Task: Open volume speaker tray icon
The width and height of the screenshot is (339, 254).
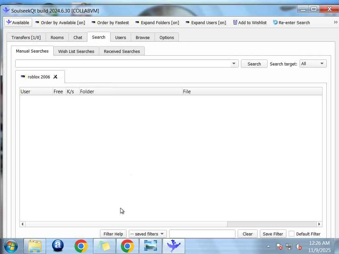Action: 299,246
